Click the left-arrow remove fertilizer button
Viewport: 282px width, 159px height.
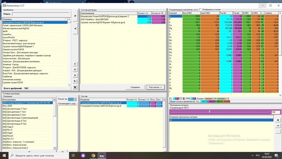point(75,29)
